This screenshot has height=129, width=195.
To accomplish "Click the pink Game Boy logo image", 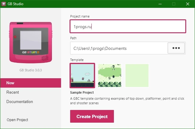I will point(31,42).
